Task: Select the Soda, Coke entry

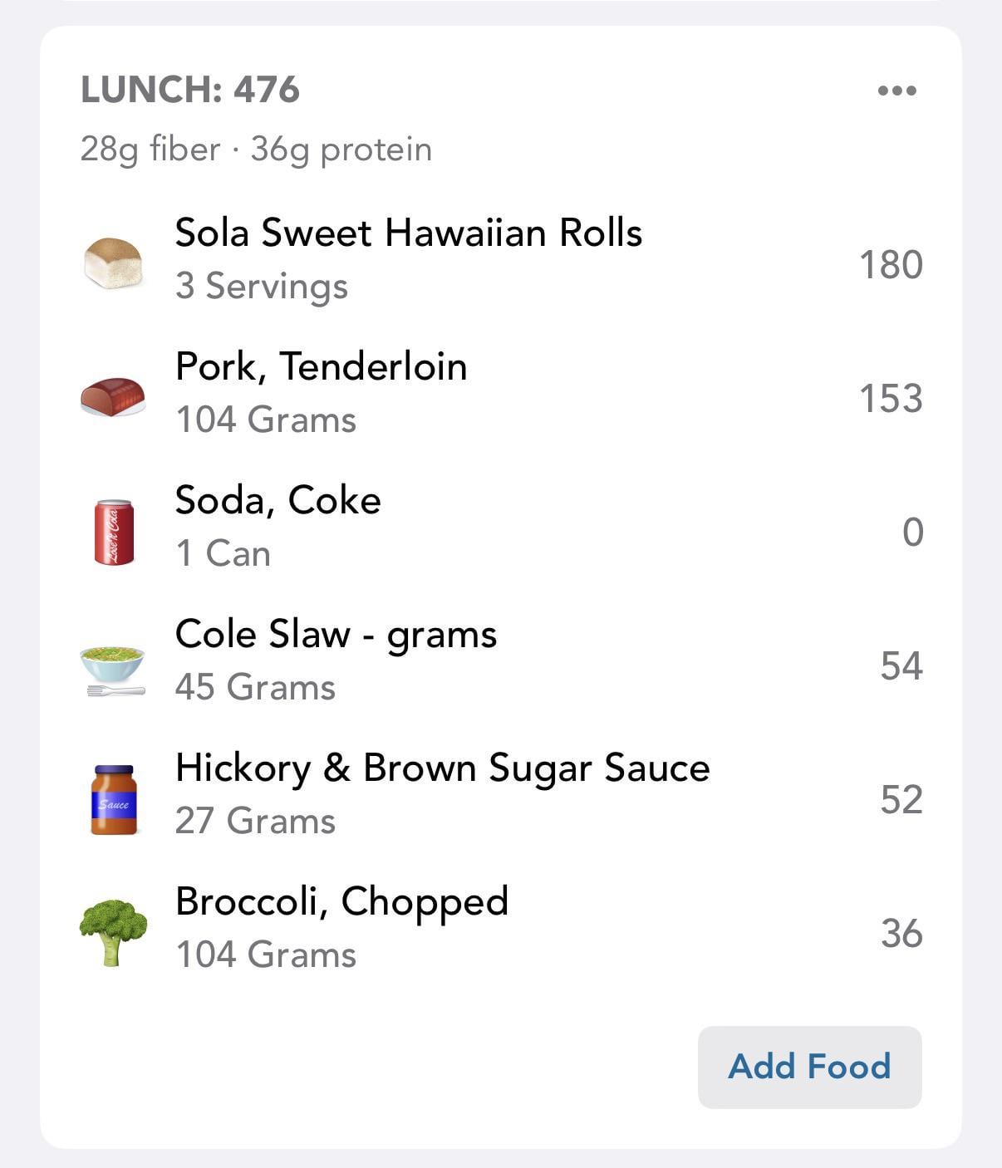Action: [x=278, y=500]
